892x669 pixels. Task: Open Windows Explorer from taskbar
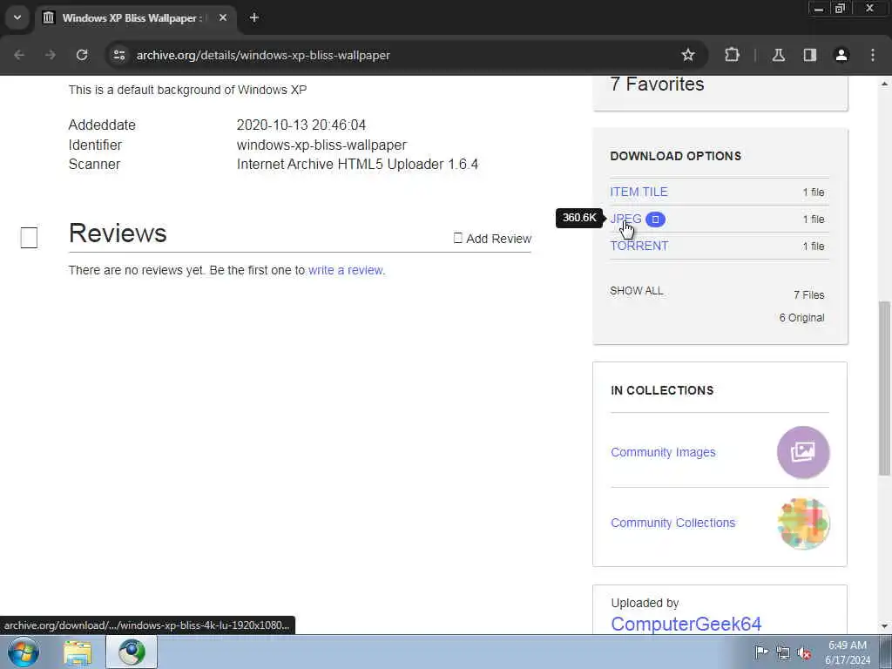pos(78,652)
